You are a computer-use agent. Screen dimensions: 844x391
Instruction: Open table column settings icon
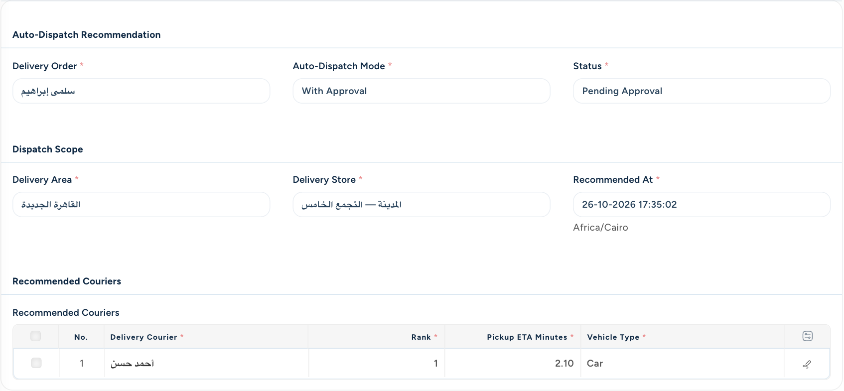pos(807,336)
